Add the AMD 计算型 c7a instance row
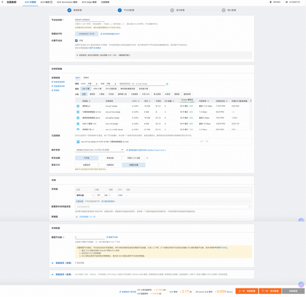306x297 pixels. coord(78,124)
